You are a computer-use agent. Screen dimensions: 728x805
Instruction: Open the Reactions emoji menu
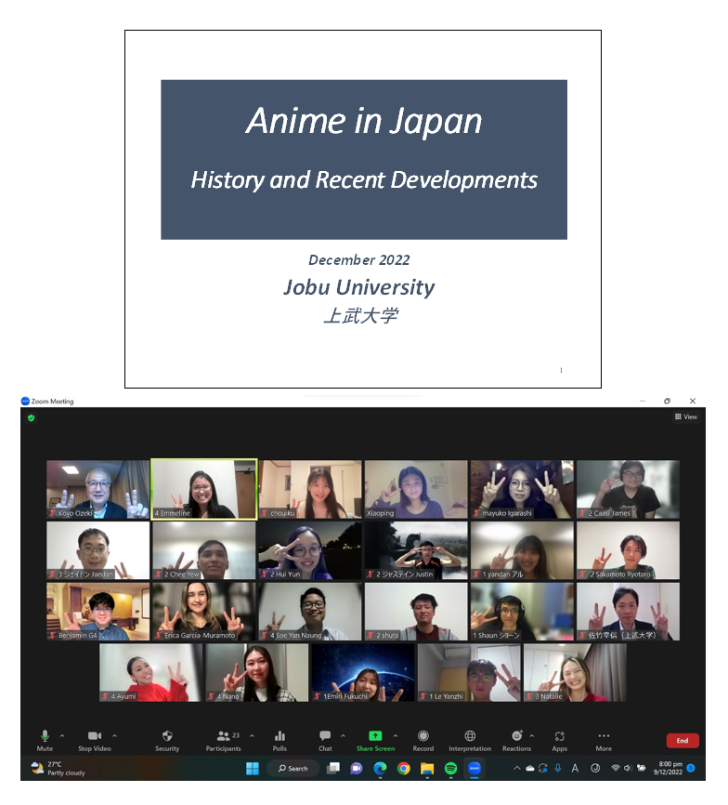point(516,737)
